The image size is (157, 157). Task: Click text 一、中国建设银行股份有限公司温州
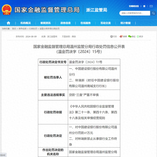[93, 69]
